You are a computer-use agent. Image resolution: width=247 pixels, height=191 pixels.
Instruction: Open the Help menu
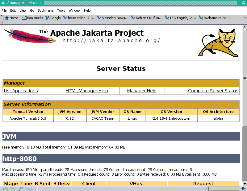87,10
